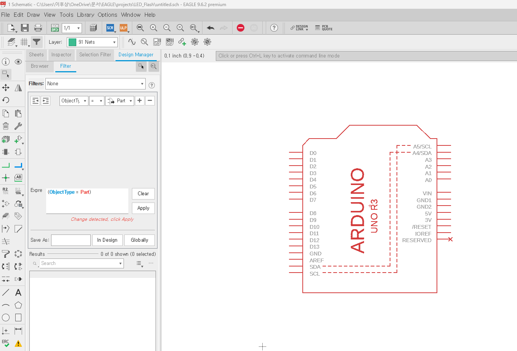Click the simulation sine wave icon
517x351 pixels.
click(132, 42)
